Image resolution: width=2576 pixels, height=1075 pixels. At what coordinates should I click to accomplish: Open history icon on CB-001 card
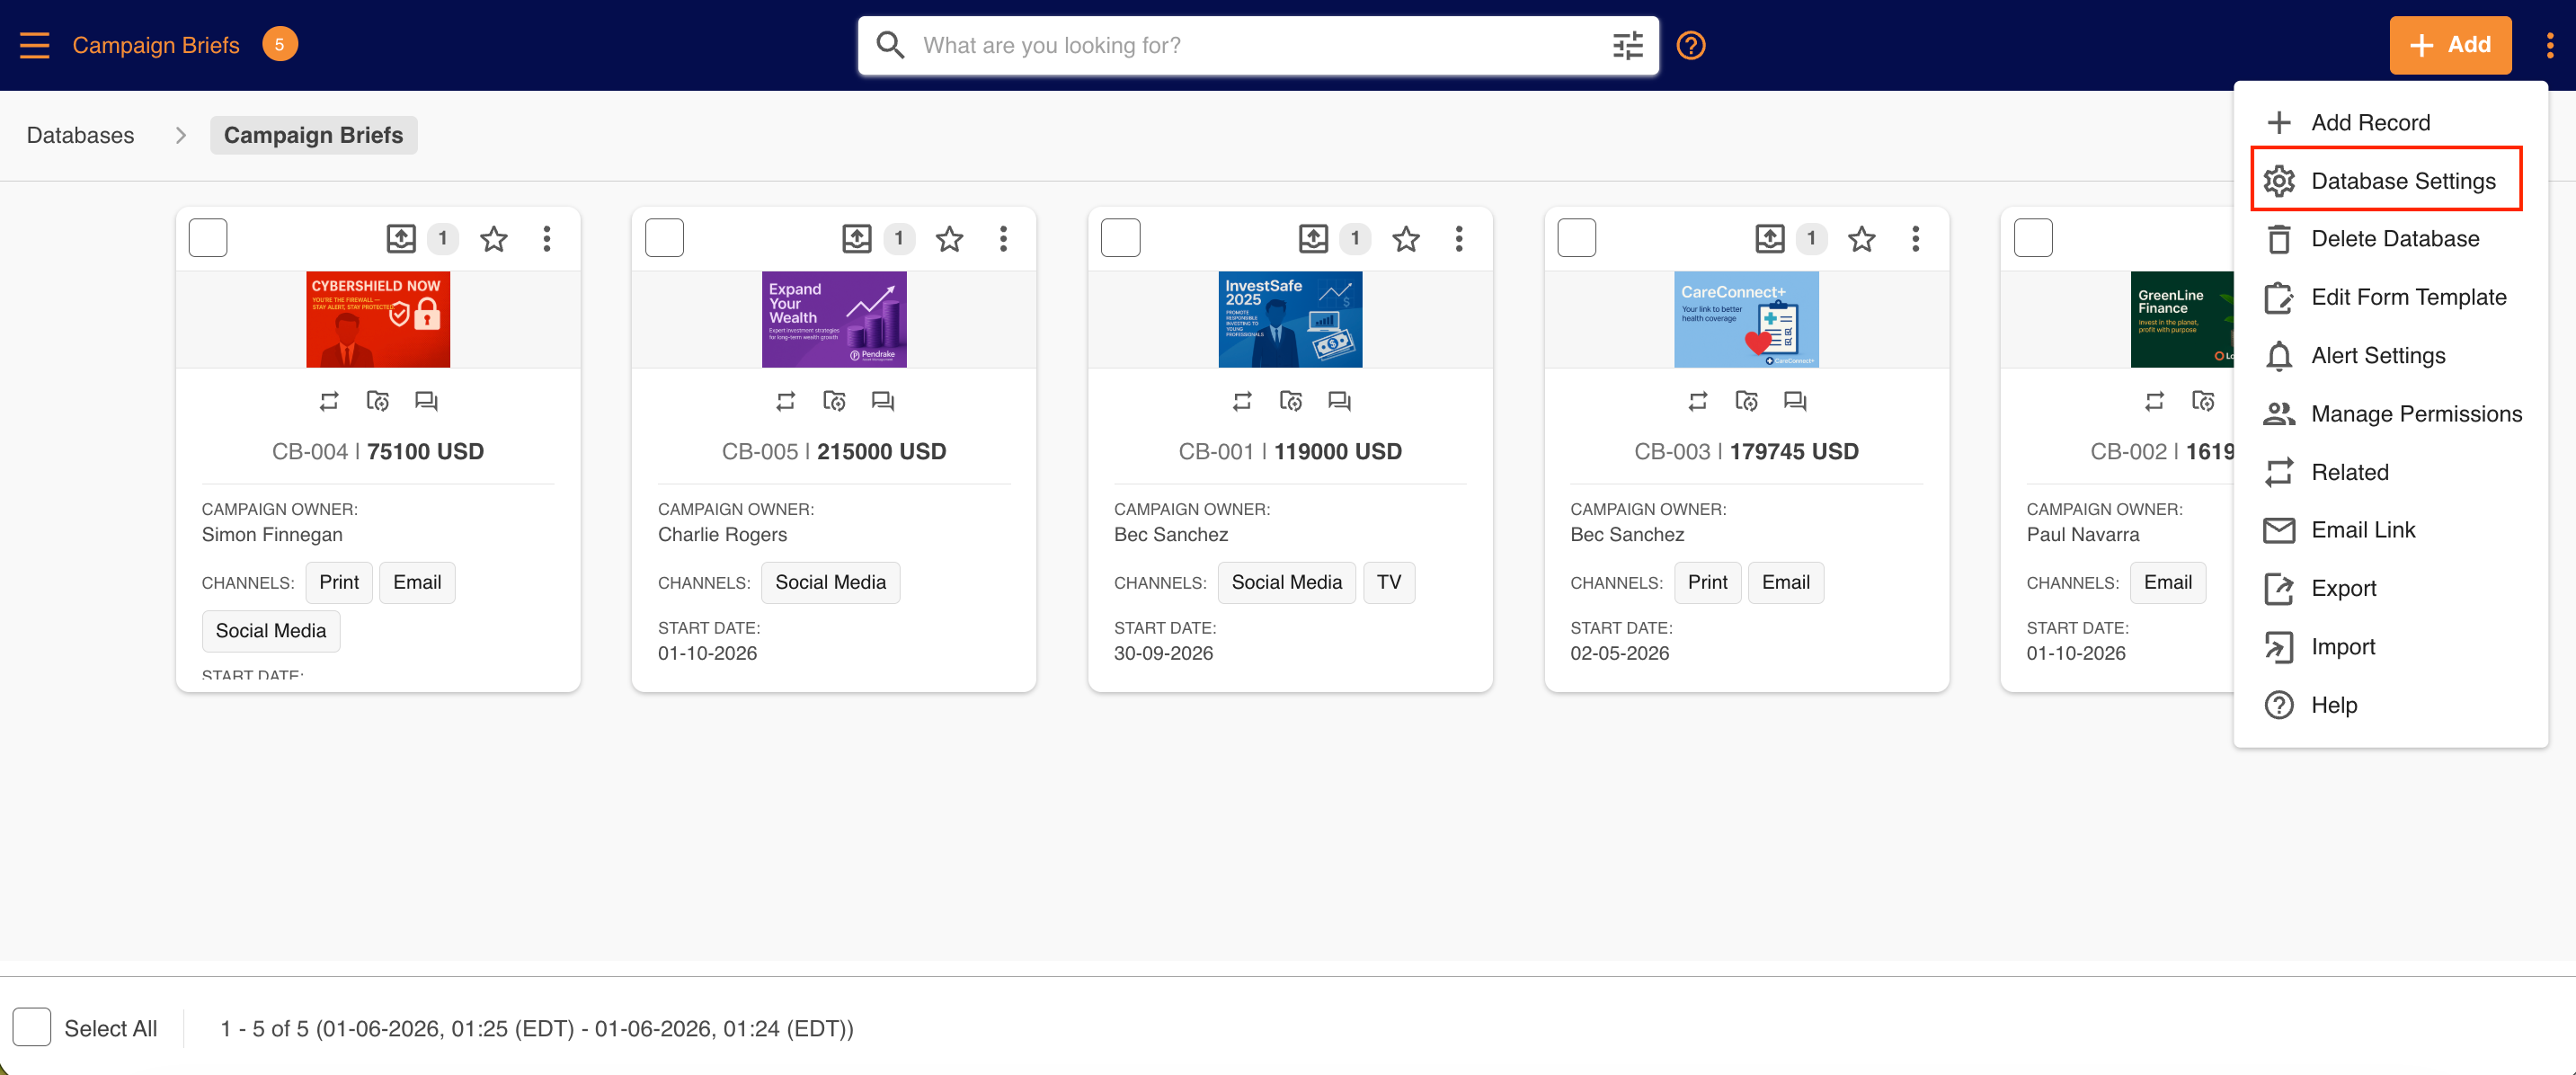pyautogui.click(x=1290, y=401)
